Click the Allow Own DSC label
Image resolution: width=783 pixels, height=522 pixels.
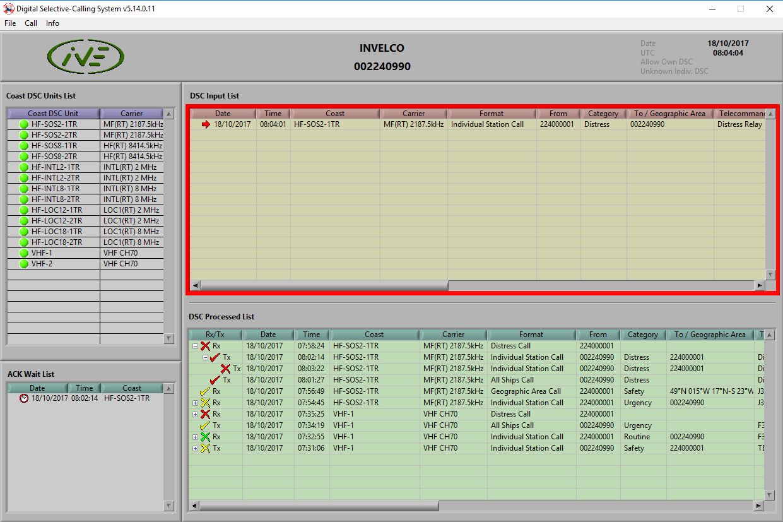pyautogui.click(x=666, y=62)
